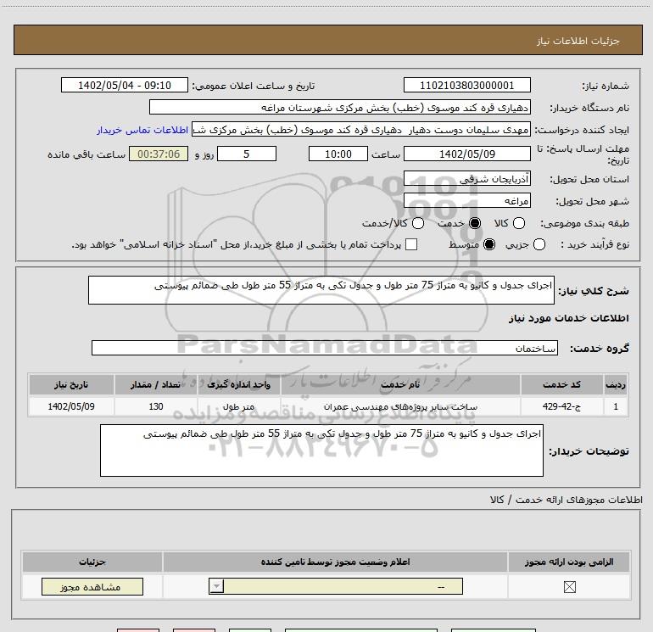Click the شماره نیاز field
The width and height of the screenshot is (653, 632).
(466, 86)
